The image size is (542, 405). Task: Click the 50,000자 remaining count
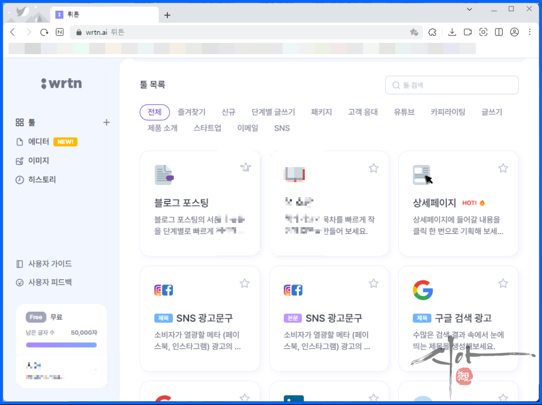84,333
